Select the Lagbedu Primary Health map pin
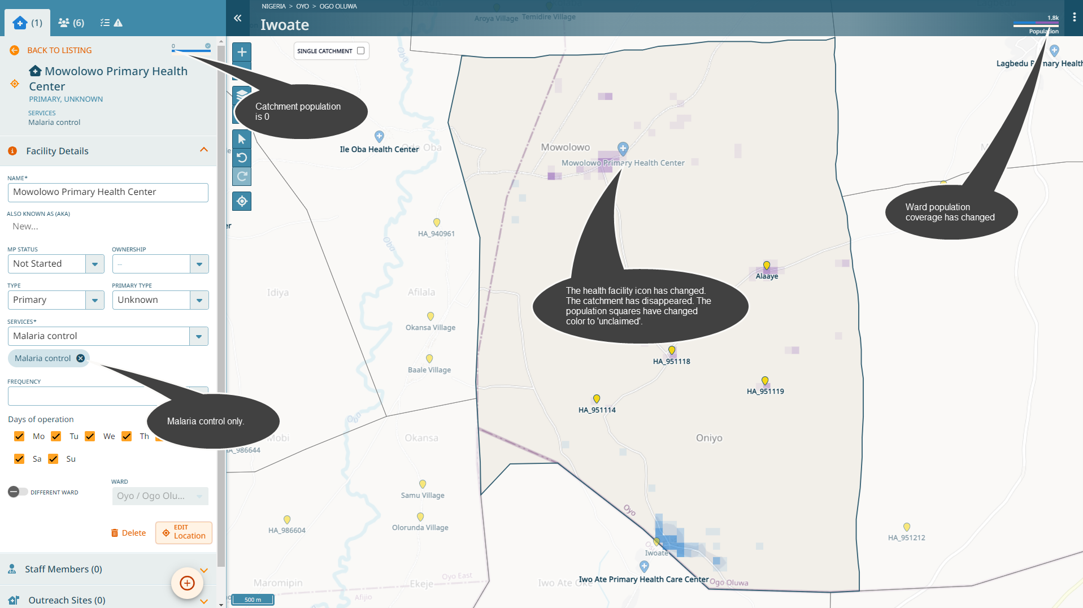Screen dimensions: 1083x608 click(x=1054, y=50)
